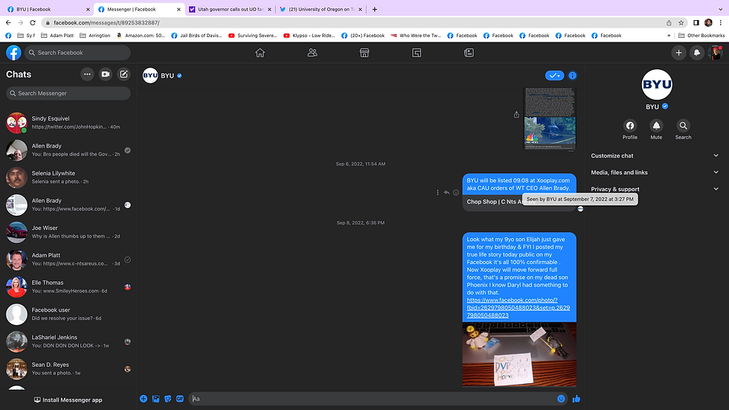Viewport: 729px width, 410px height.
Task: Show more bookmarks chevron
Action: [x=669, y=35]
